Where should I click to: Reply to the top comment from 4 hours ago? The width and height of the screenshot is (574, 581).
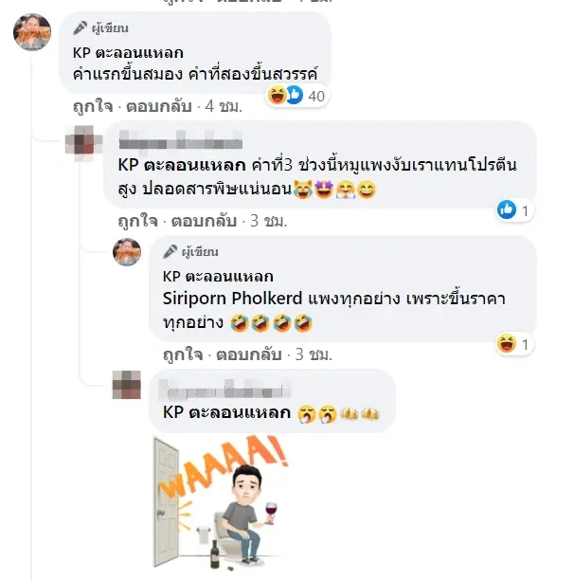(x=159, y=107)
